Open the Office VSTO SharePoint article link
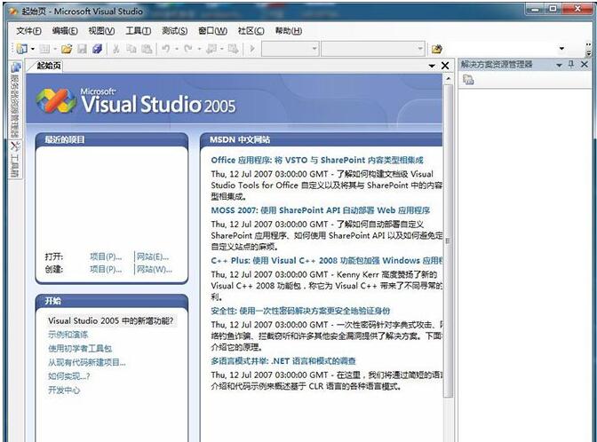Image resolution: width=597 pixels, height=442 pixels. coord(317,160)
